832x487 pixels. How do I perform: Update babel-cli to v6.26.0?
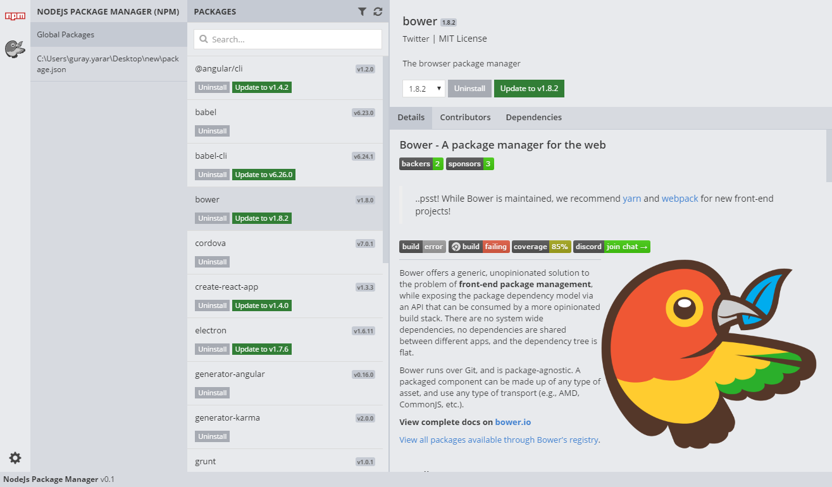pos(264,175)
